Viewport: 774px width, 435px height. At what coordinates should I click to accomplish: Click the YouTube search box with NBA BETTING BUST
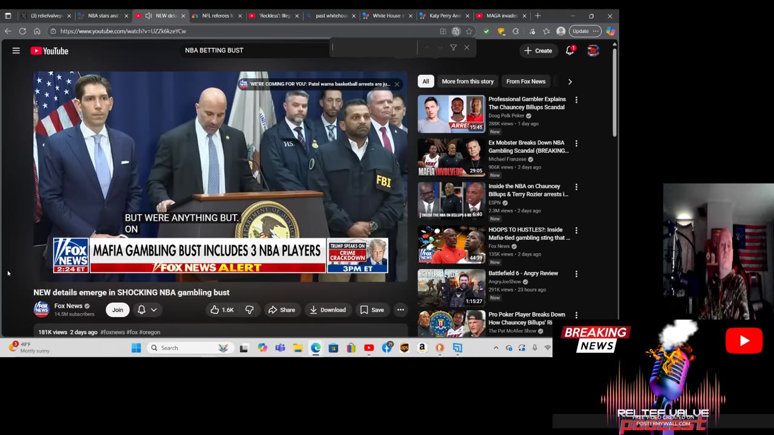click(255, 50)
